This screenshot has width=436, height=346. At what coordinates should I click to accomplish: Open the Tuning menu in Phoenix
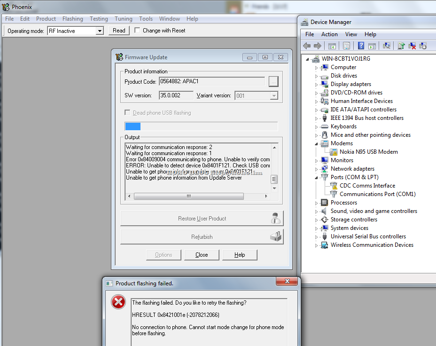pyautogui.click(x=124, y=19)
